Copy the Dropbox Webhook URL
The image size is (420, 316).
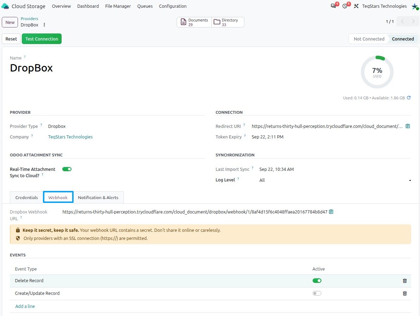coord(331,212)
